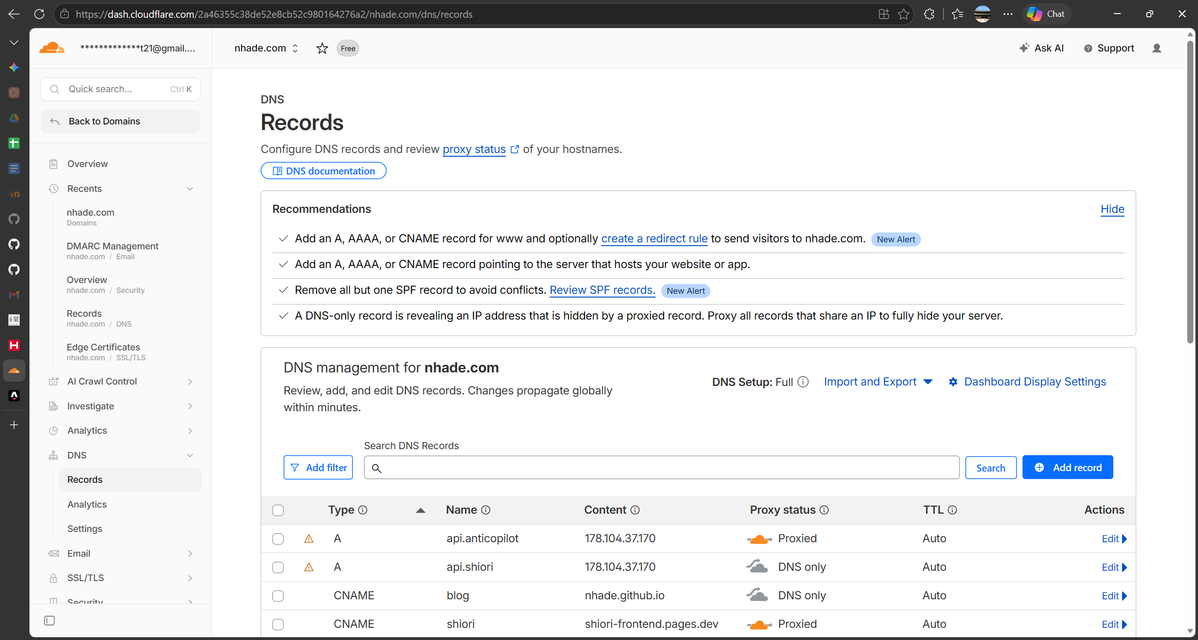Open the browser split screen icon
This screenshot has width=1198, height=640.
click(884, 14)
